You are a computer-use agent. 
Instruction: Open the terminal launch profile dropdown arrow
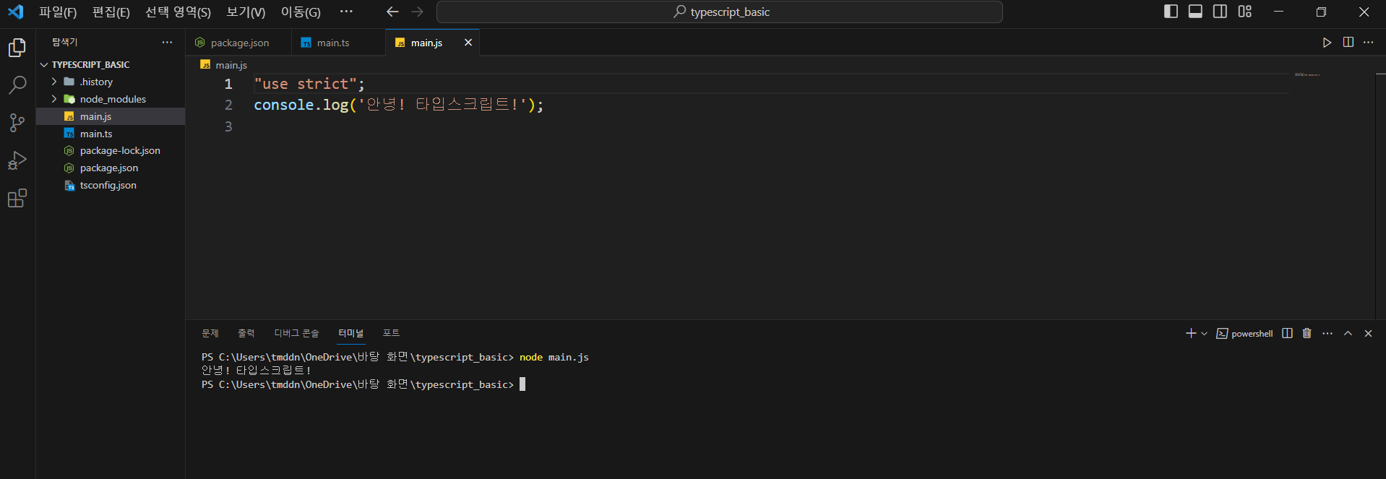tap(1205, 334)
